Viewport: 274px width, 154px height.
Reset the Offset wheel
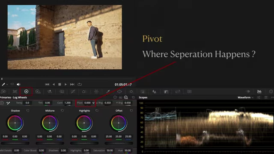(x=131, y=111)
